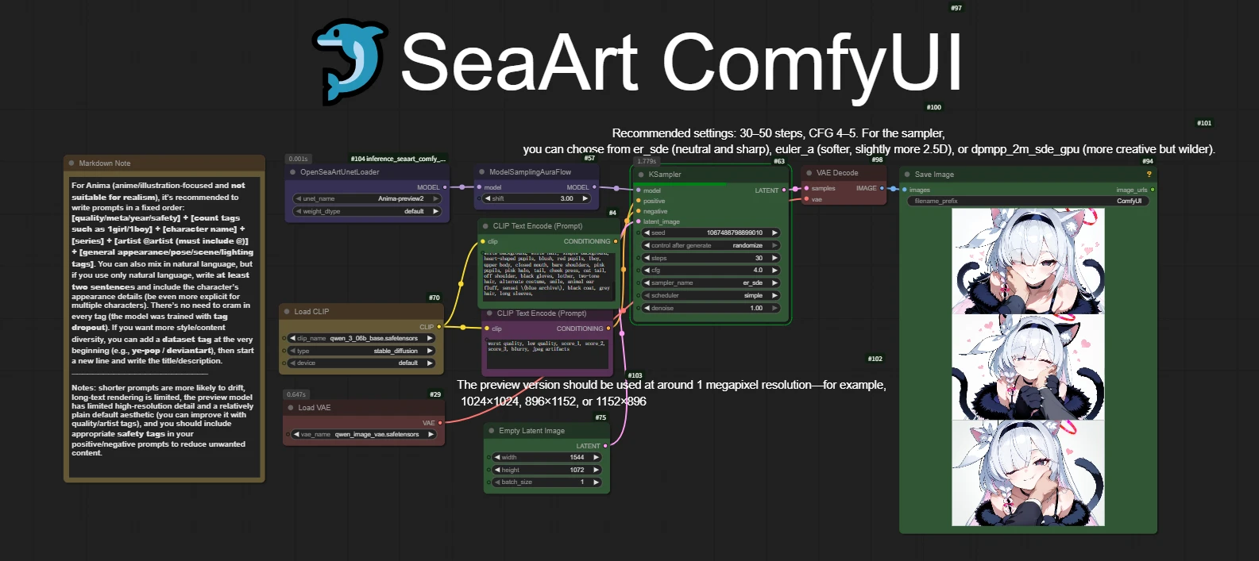Click the Save Image image_urls output socket

click(x=1153, y=190)
